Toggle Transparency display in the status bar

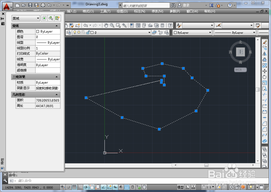pos(127,187)
